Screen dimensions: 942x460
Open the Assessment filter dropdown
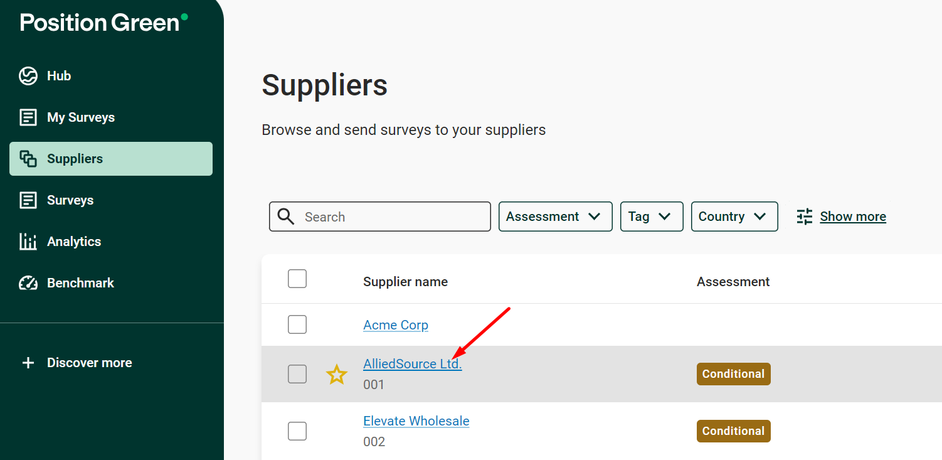point(555,217)
